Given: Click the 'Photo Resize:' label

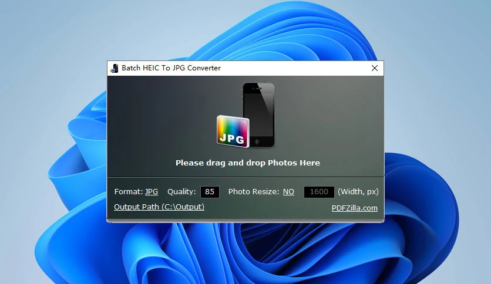Looking at the screenshot, I should click(x=253, y=192).
